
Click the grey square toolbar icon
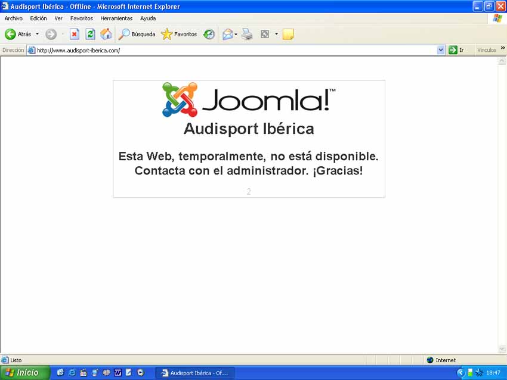[x=265, y=34]
